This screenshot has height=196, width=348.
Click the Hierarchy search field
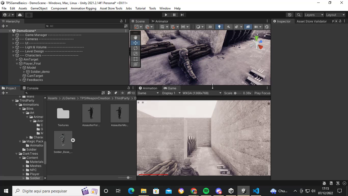(x=85, y=26)
